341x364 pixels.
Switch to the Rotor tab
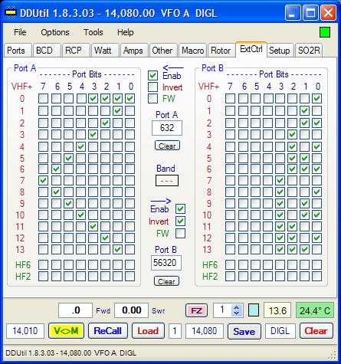coord(221,51)
